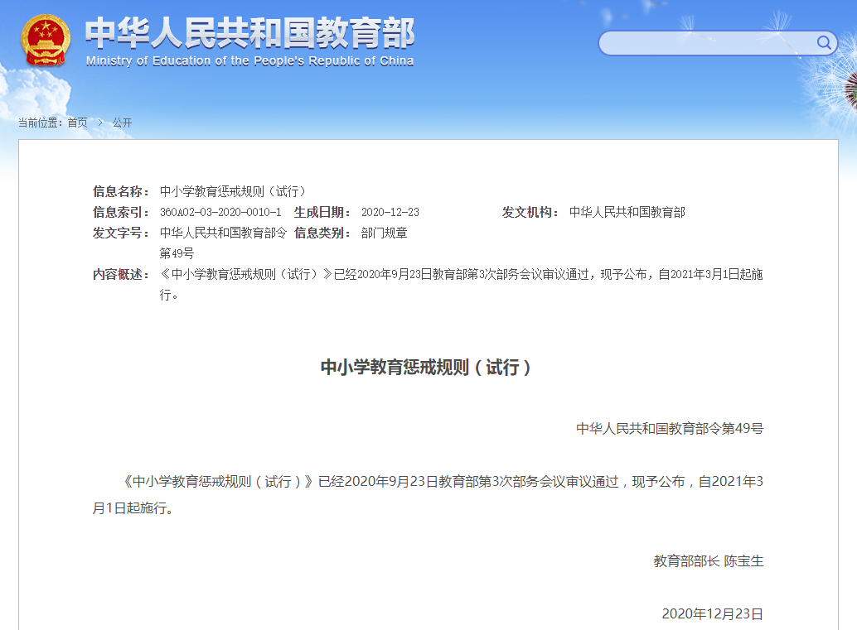Click the 信息索引 label
Screen dimensions: 857x630
pos(121,213)
